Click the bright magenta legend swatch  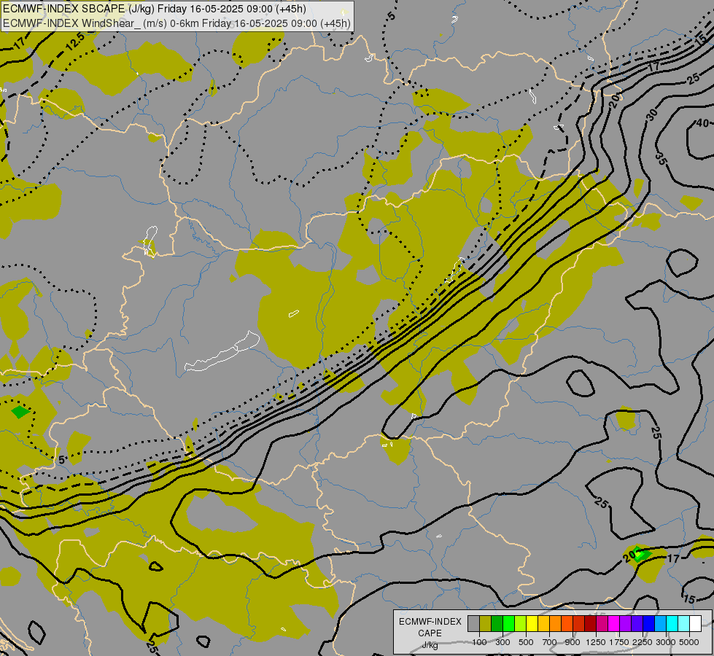pyautogui.click(x=613, y=624)
